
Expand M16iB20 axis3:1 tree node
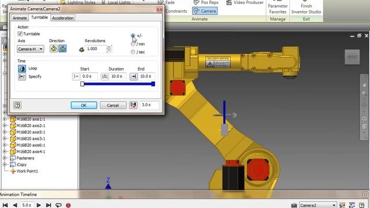(5, 139)
